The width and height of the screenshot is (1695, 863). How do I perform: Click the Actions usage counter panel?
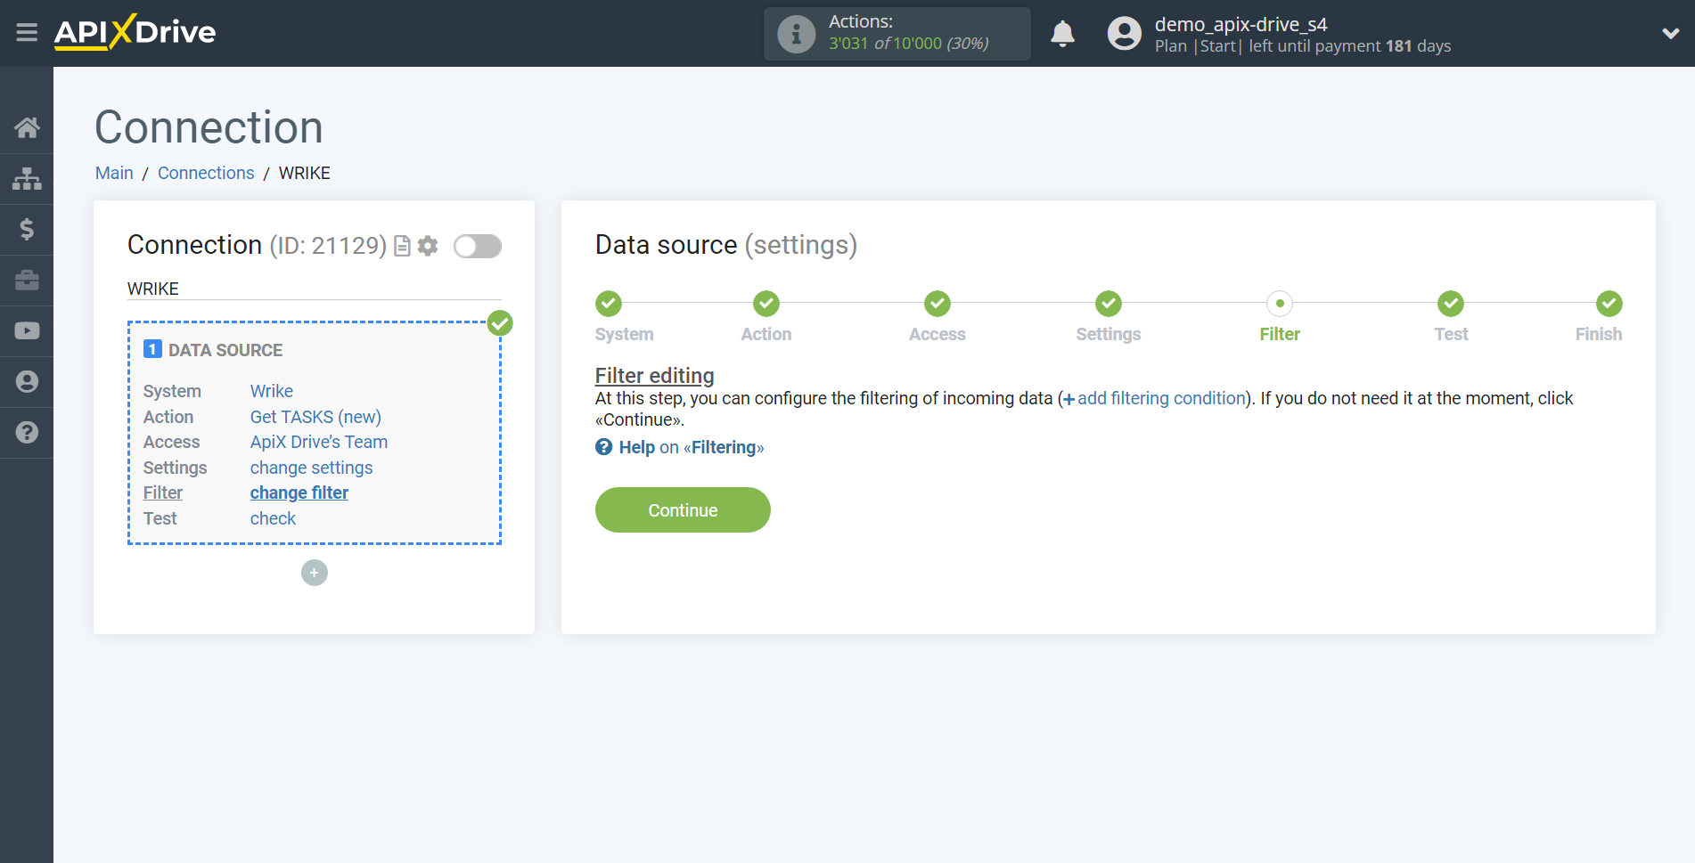tap(897, 34)
